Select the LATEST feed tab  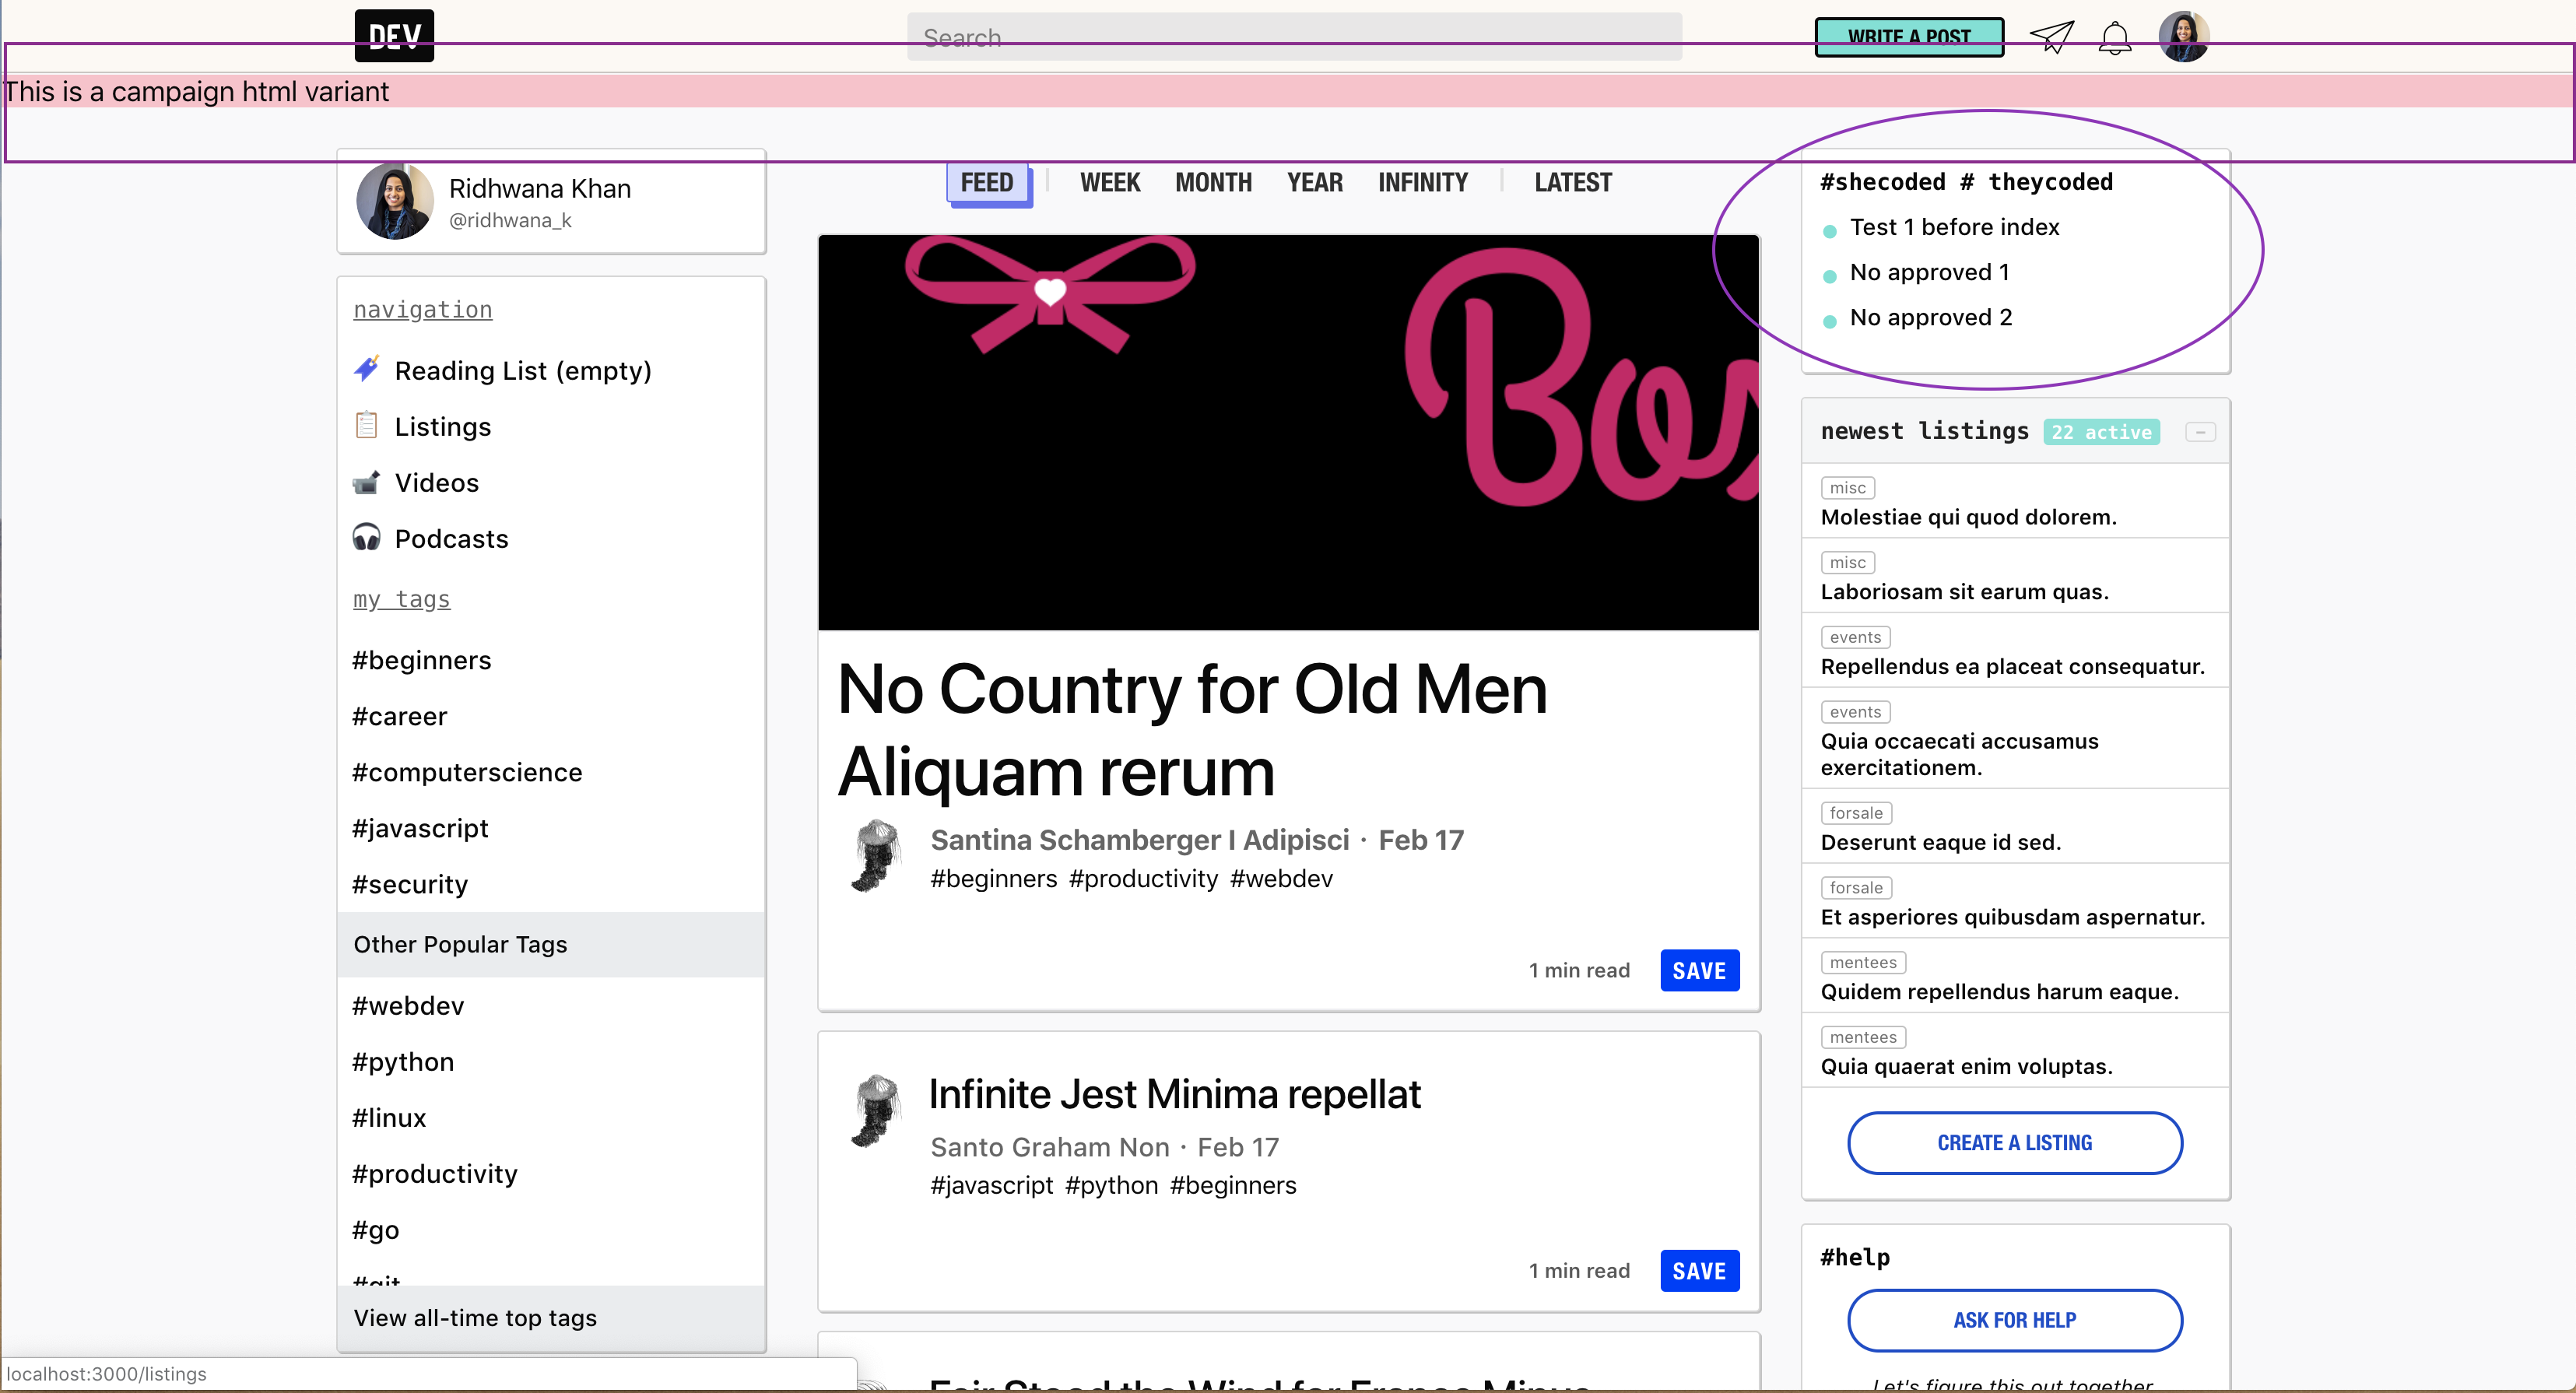coord(1572,182)
